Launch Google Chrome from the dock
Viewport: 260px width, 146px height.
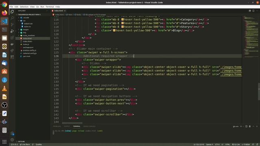pos(4,4)
